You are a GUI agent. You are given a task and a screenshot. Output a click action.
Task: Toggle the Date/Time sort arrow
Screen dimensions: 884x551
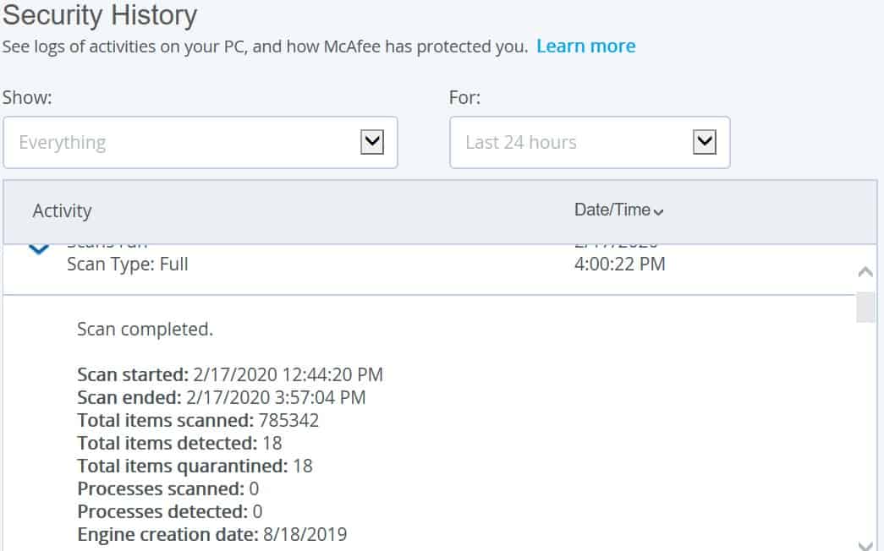[658, 212]
